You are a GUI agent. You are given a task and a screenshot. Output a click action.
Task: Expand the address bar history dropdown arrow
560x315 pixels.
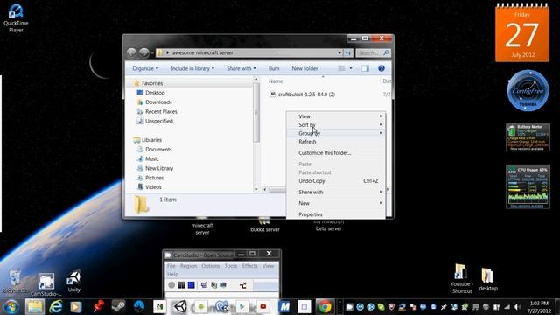point(339,52)
